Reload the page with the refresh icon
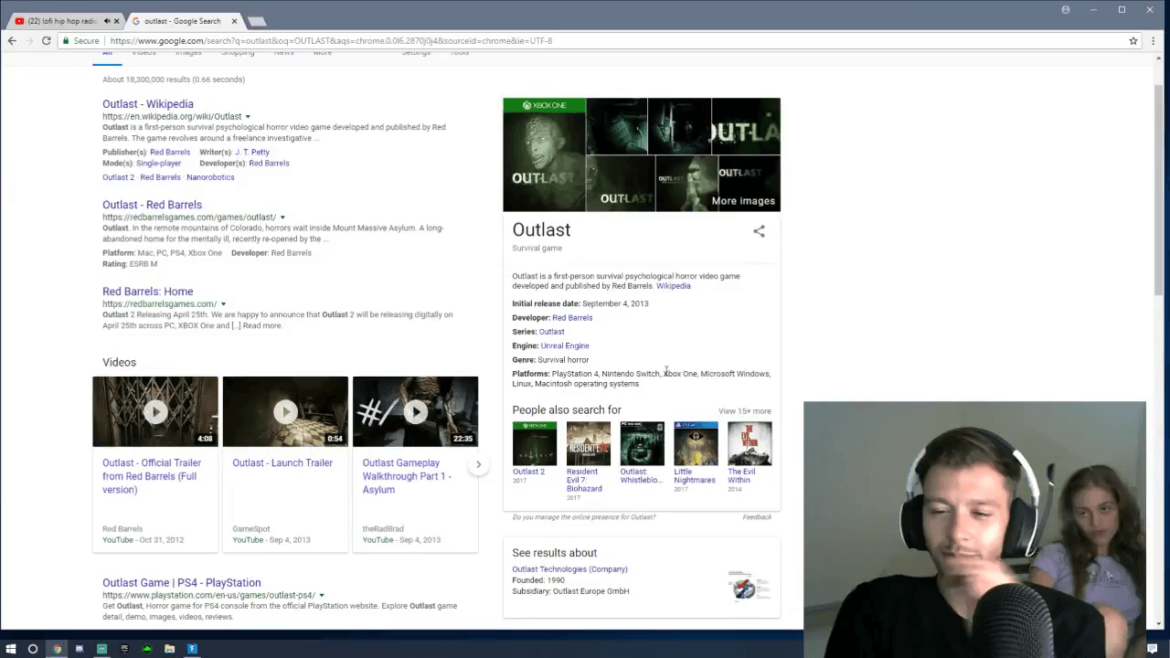The height and width of the screenshot is (658, 1170). click(47, 41)
